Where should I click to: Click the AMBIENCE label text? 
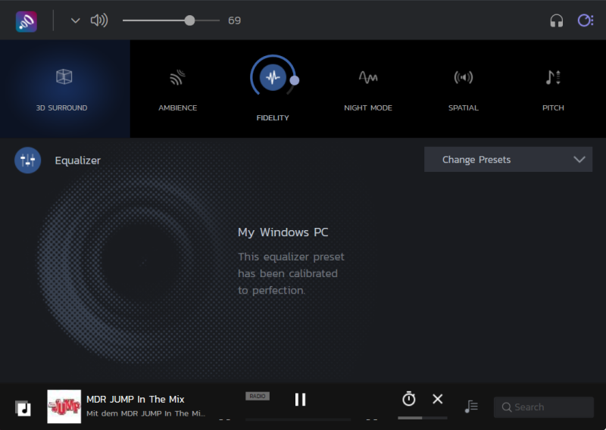pos(178,107)
